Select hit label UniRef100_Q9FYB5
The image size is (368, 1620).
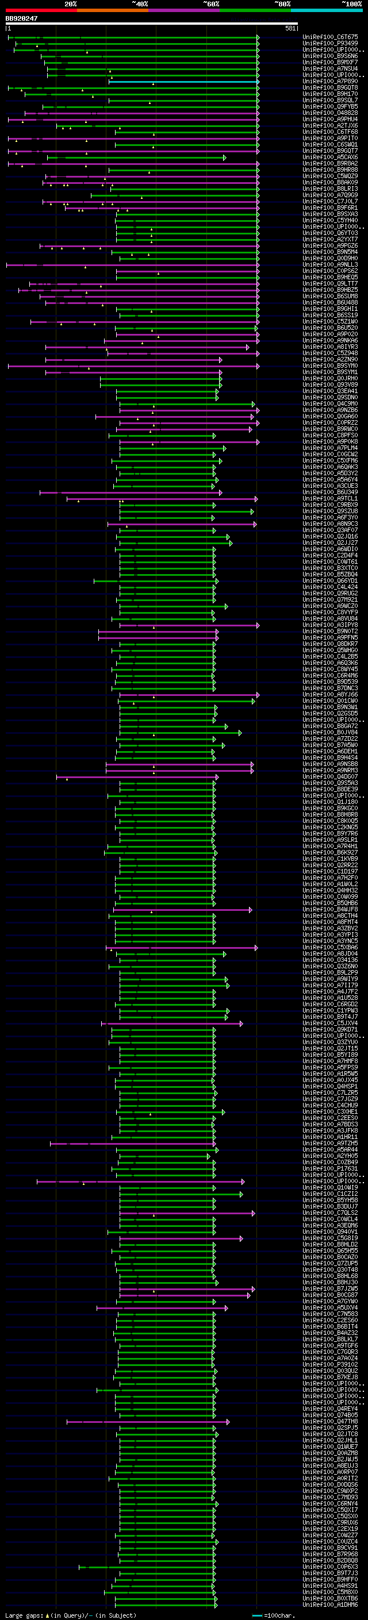coord(330,107)
